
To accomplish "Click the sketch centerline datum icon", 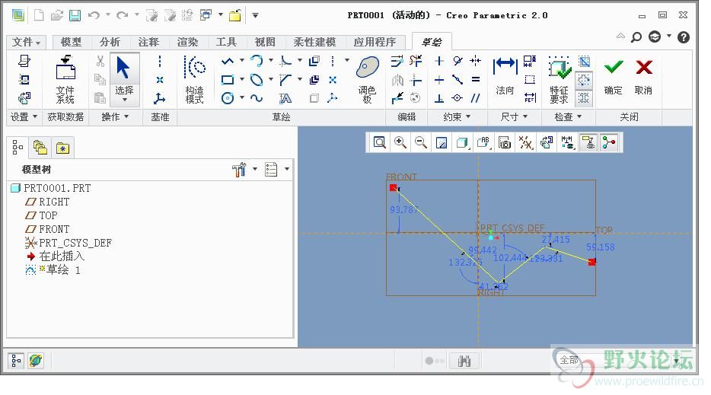I will tap(160, 61).
